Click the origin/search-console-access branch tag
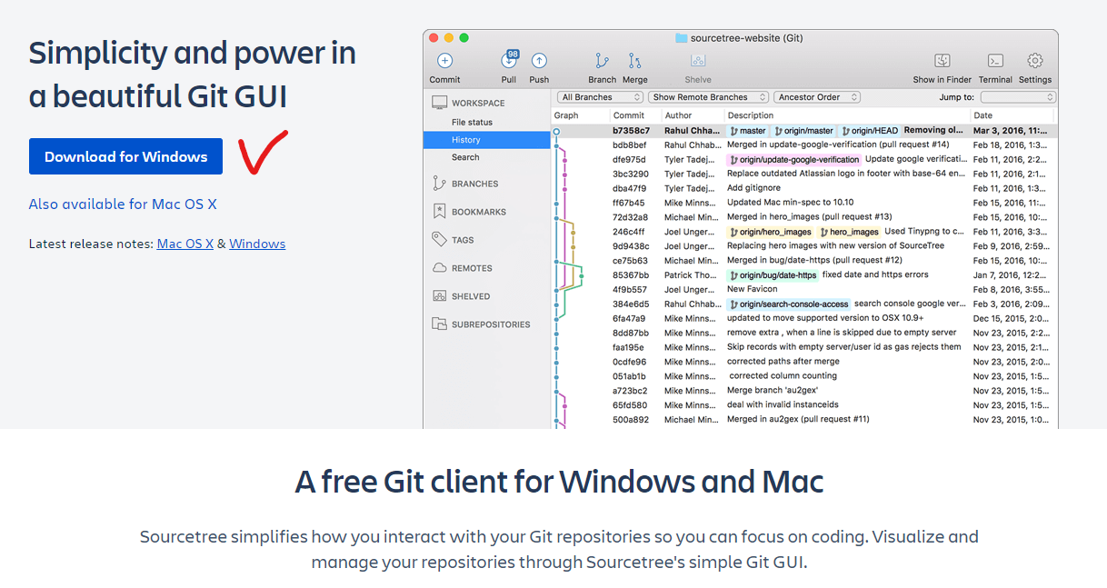The width and height of the screenshot is (1107, 588). coord(789,304)
